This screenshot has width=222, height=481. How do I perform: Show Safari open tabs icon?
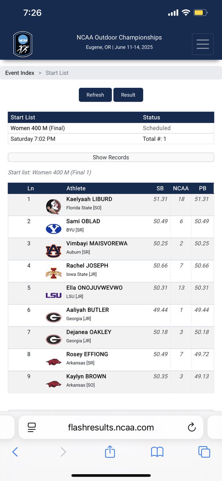[204, 452]
